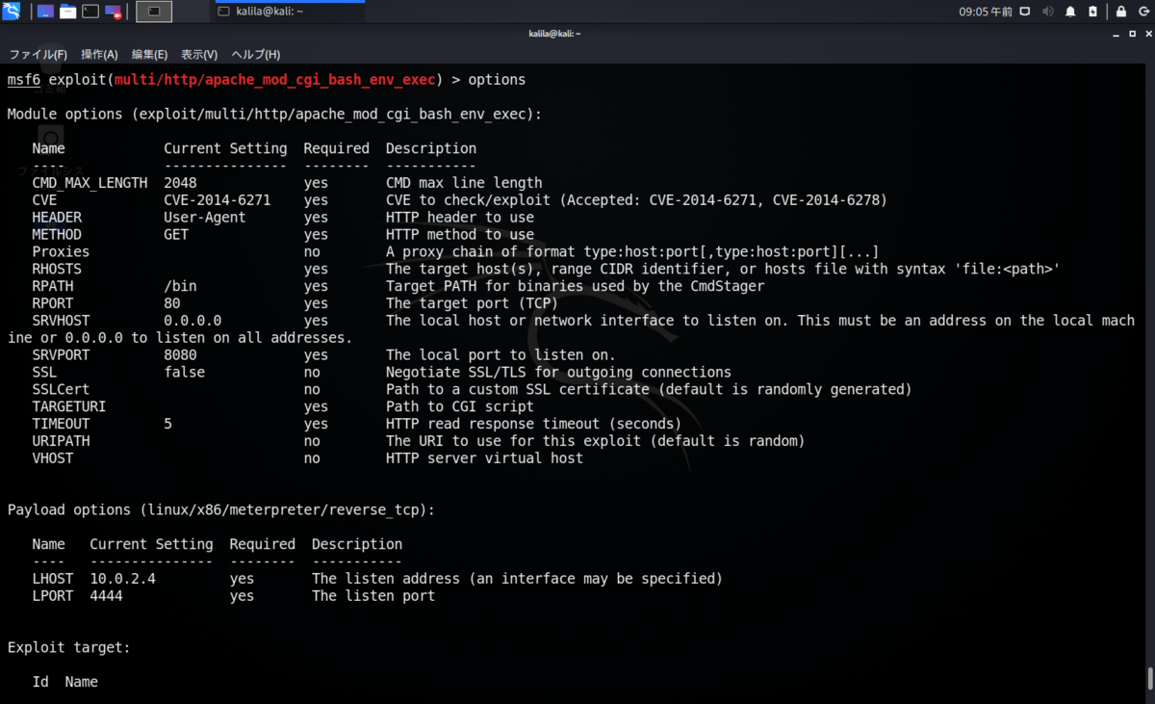Click the RPORT option name

(x=52, y=303)
